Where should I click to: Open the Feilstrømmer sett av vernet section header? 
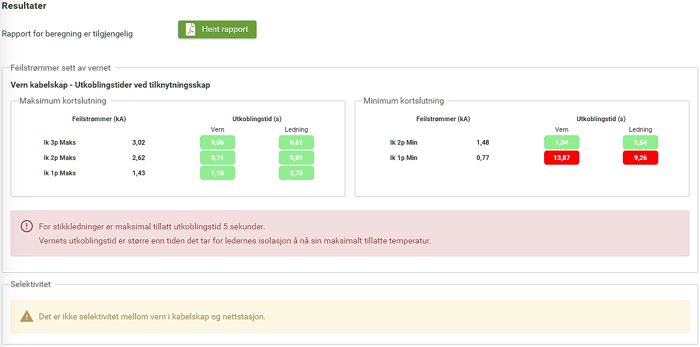[x=60, y=68]
